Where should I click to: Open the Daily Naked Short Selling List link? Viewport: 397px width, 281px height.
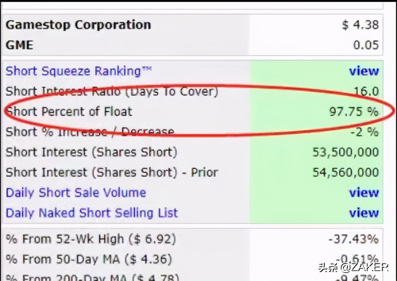(92, 213)
